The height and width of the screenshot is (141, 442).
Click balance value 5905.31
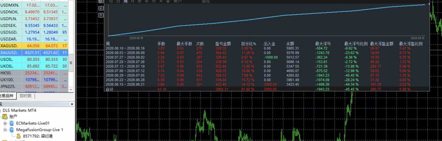tap(292, 48)
